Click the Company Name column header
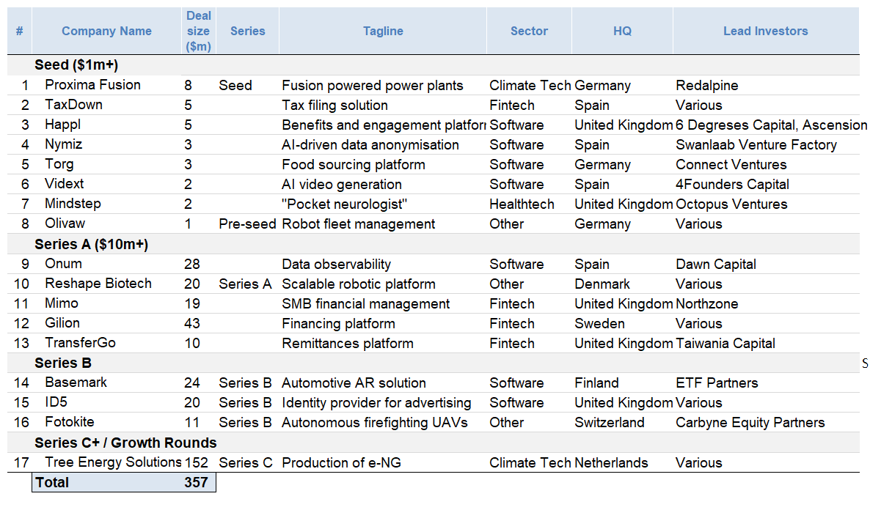 click(x=106, y=31)
